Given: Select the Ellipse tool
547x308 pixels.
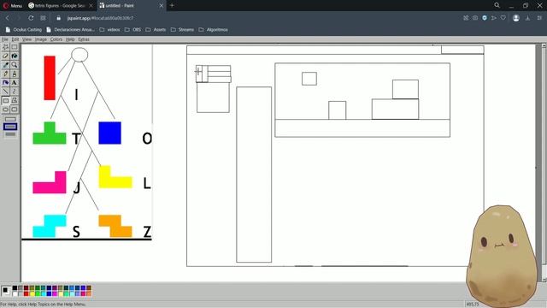Looking at the screenshot, I should (x=6, y=110).
